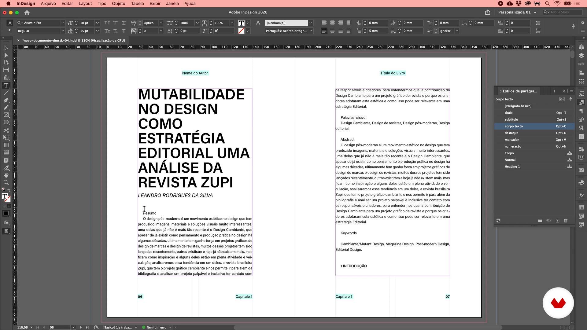
Task: Open Editar menu
Action: point(67,3)
